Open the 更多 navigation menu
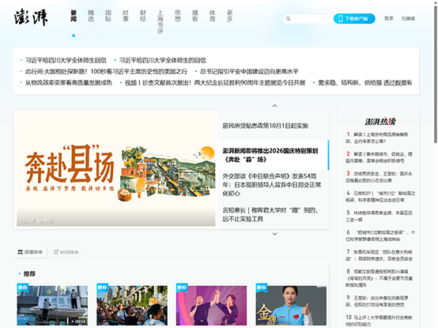This screenshot has height=328, width=438. [229, 16]
